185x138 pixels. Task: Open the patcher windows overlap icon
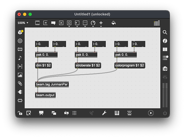[54, 113]
